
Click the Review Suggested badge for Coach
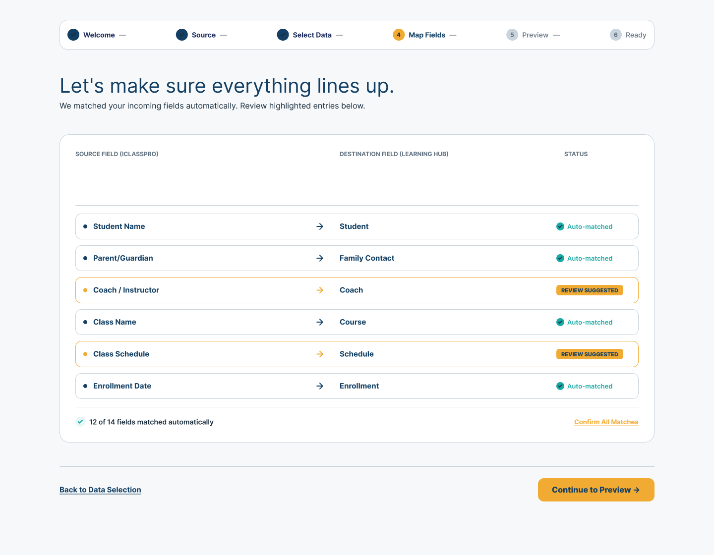(x=590, y=290)
